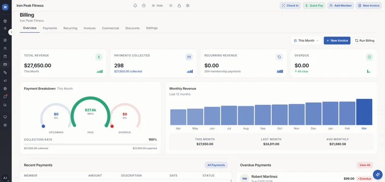Open the home icon in sidebar
This screenshot has width=385, height=182.
click(5, 21)
